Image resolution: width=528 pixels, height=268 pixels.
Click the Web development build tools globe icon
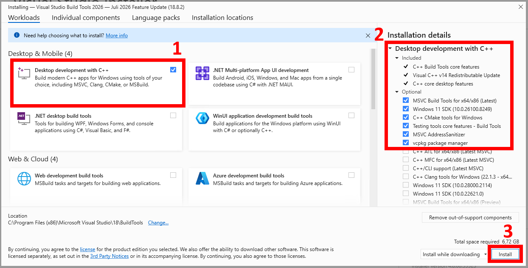click(24, 178)
